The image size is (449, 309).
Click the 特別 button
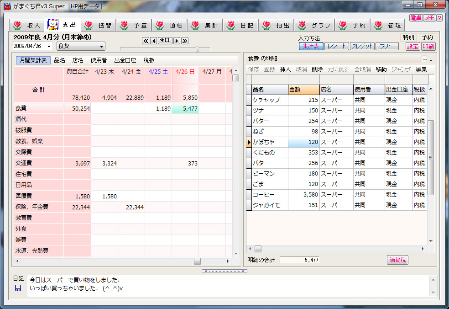click(408, 37)
